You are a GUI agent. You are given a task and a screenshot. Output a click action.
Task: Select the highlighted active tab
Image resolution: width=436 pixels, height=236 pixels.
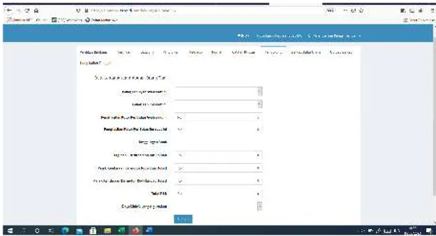[x=274, y=52]
